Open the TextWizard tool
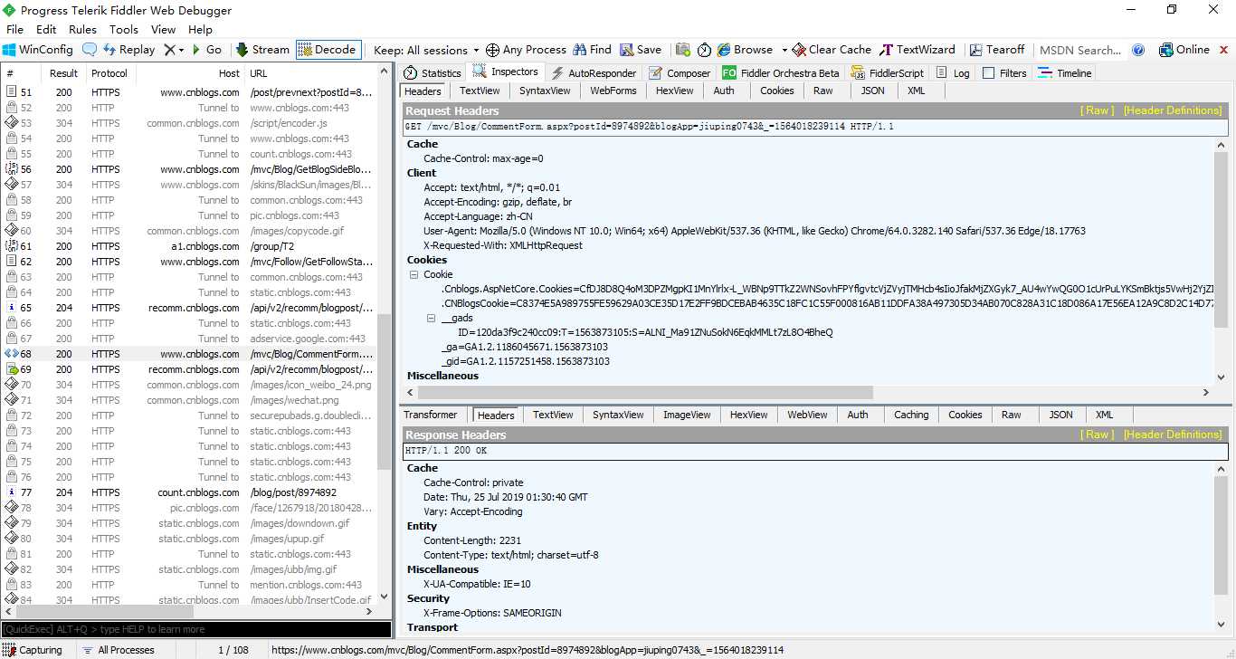The image size is (1236, 659). 918,50
